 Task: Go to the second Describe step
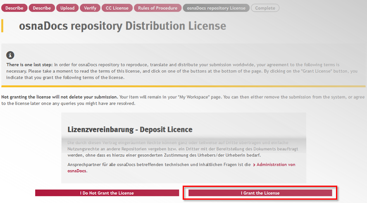click(x=42, y=8)
